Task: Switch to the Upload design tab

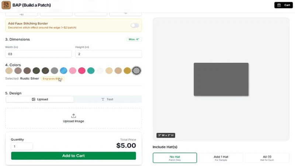Action: tap(40, 99)
